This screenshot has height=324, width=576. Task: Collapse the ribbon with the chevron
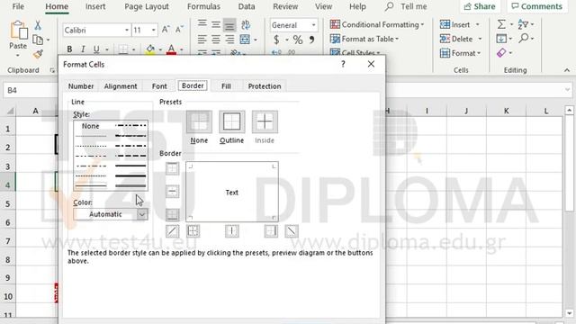click(567, 70)
